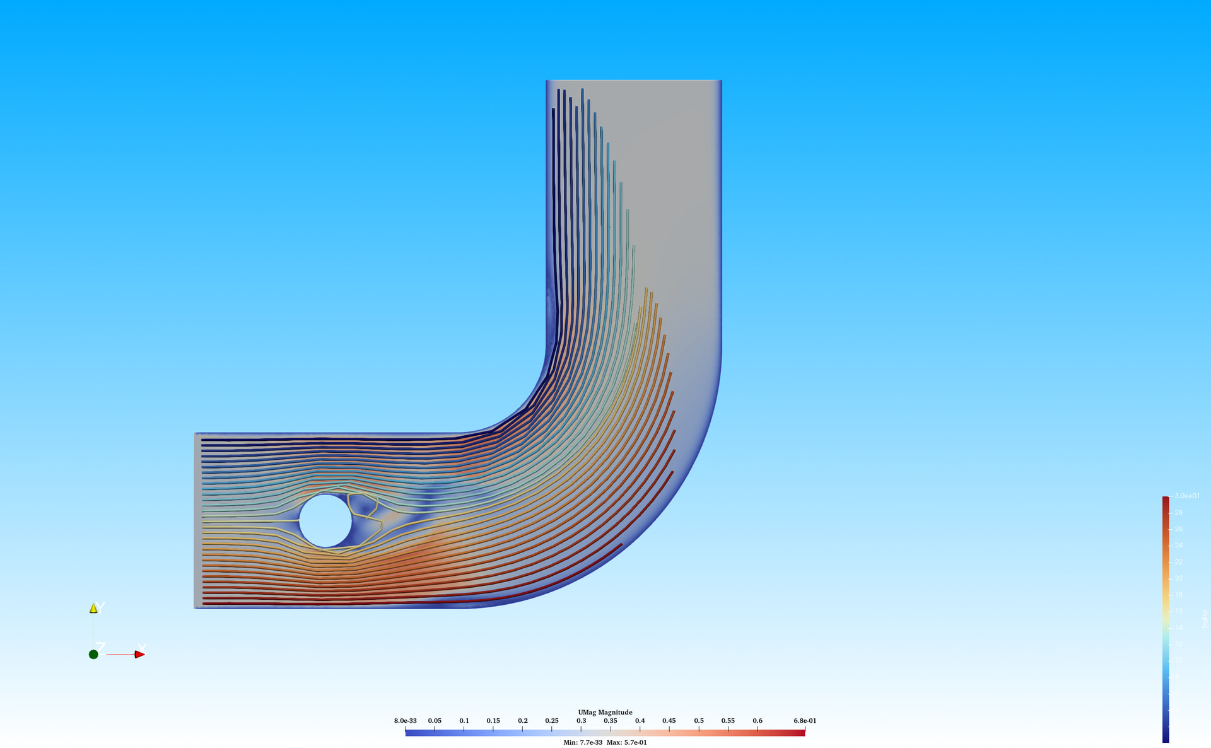Click the circular cylinder hole in the pipe
The width and height of the screenshot is (1211, 748).
[x=325, y=521]
